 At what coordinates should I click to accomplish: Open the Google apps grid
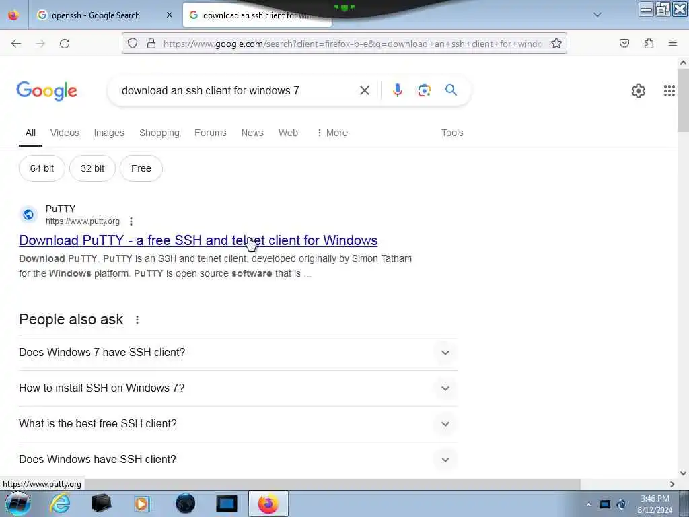tap(669, 91)
